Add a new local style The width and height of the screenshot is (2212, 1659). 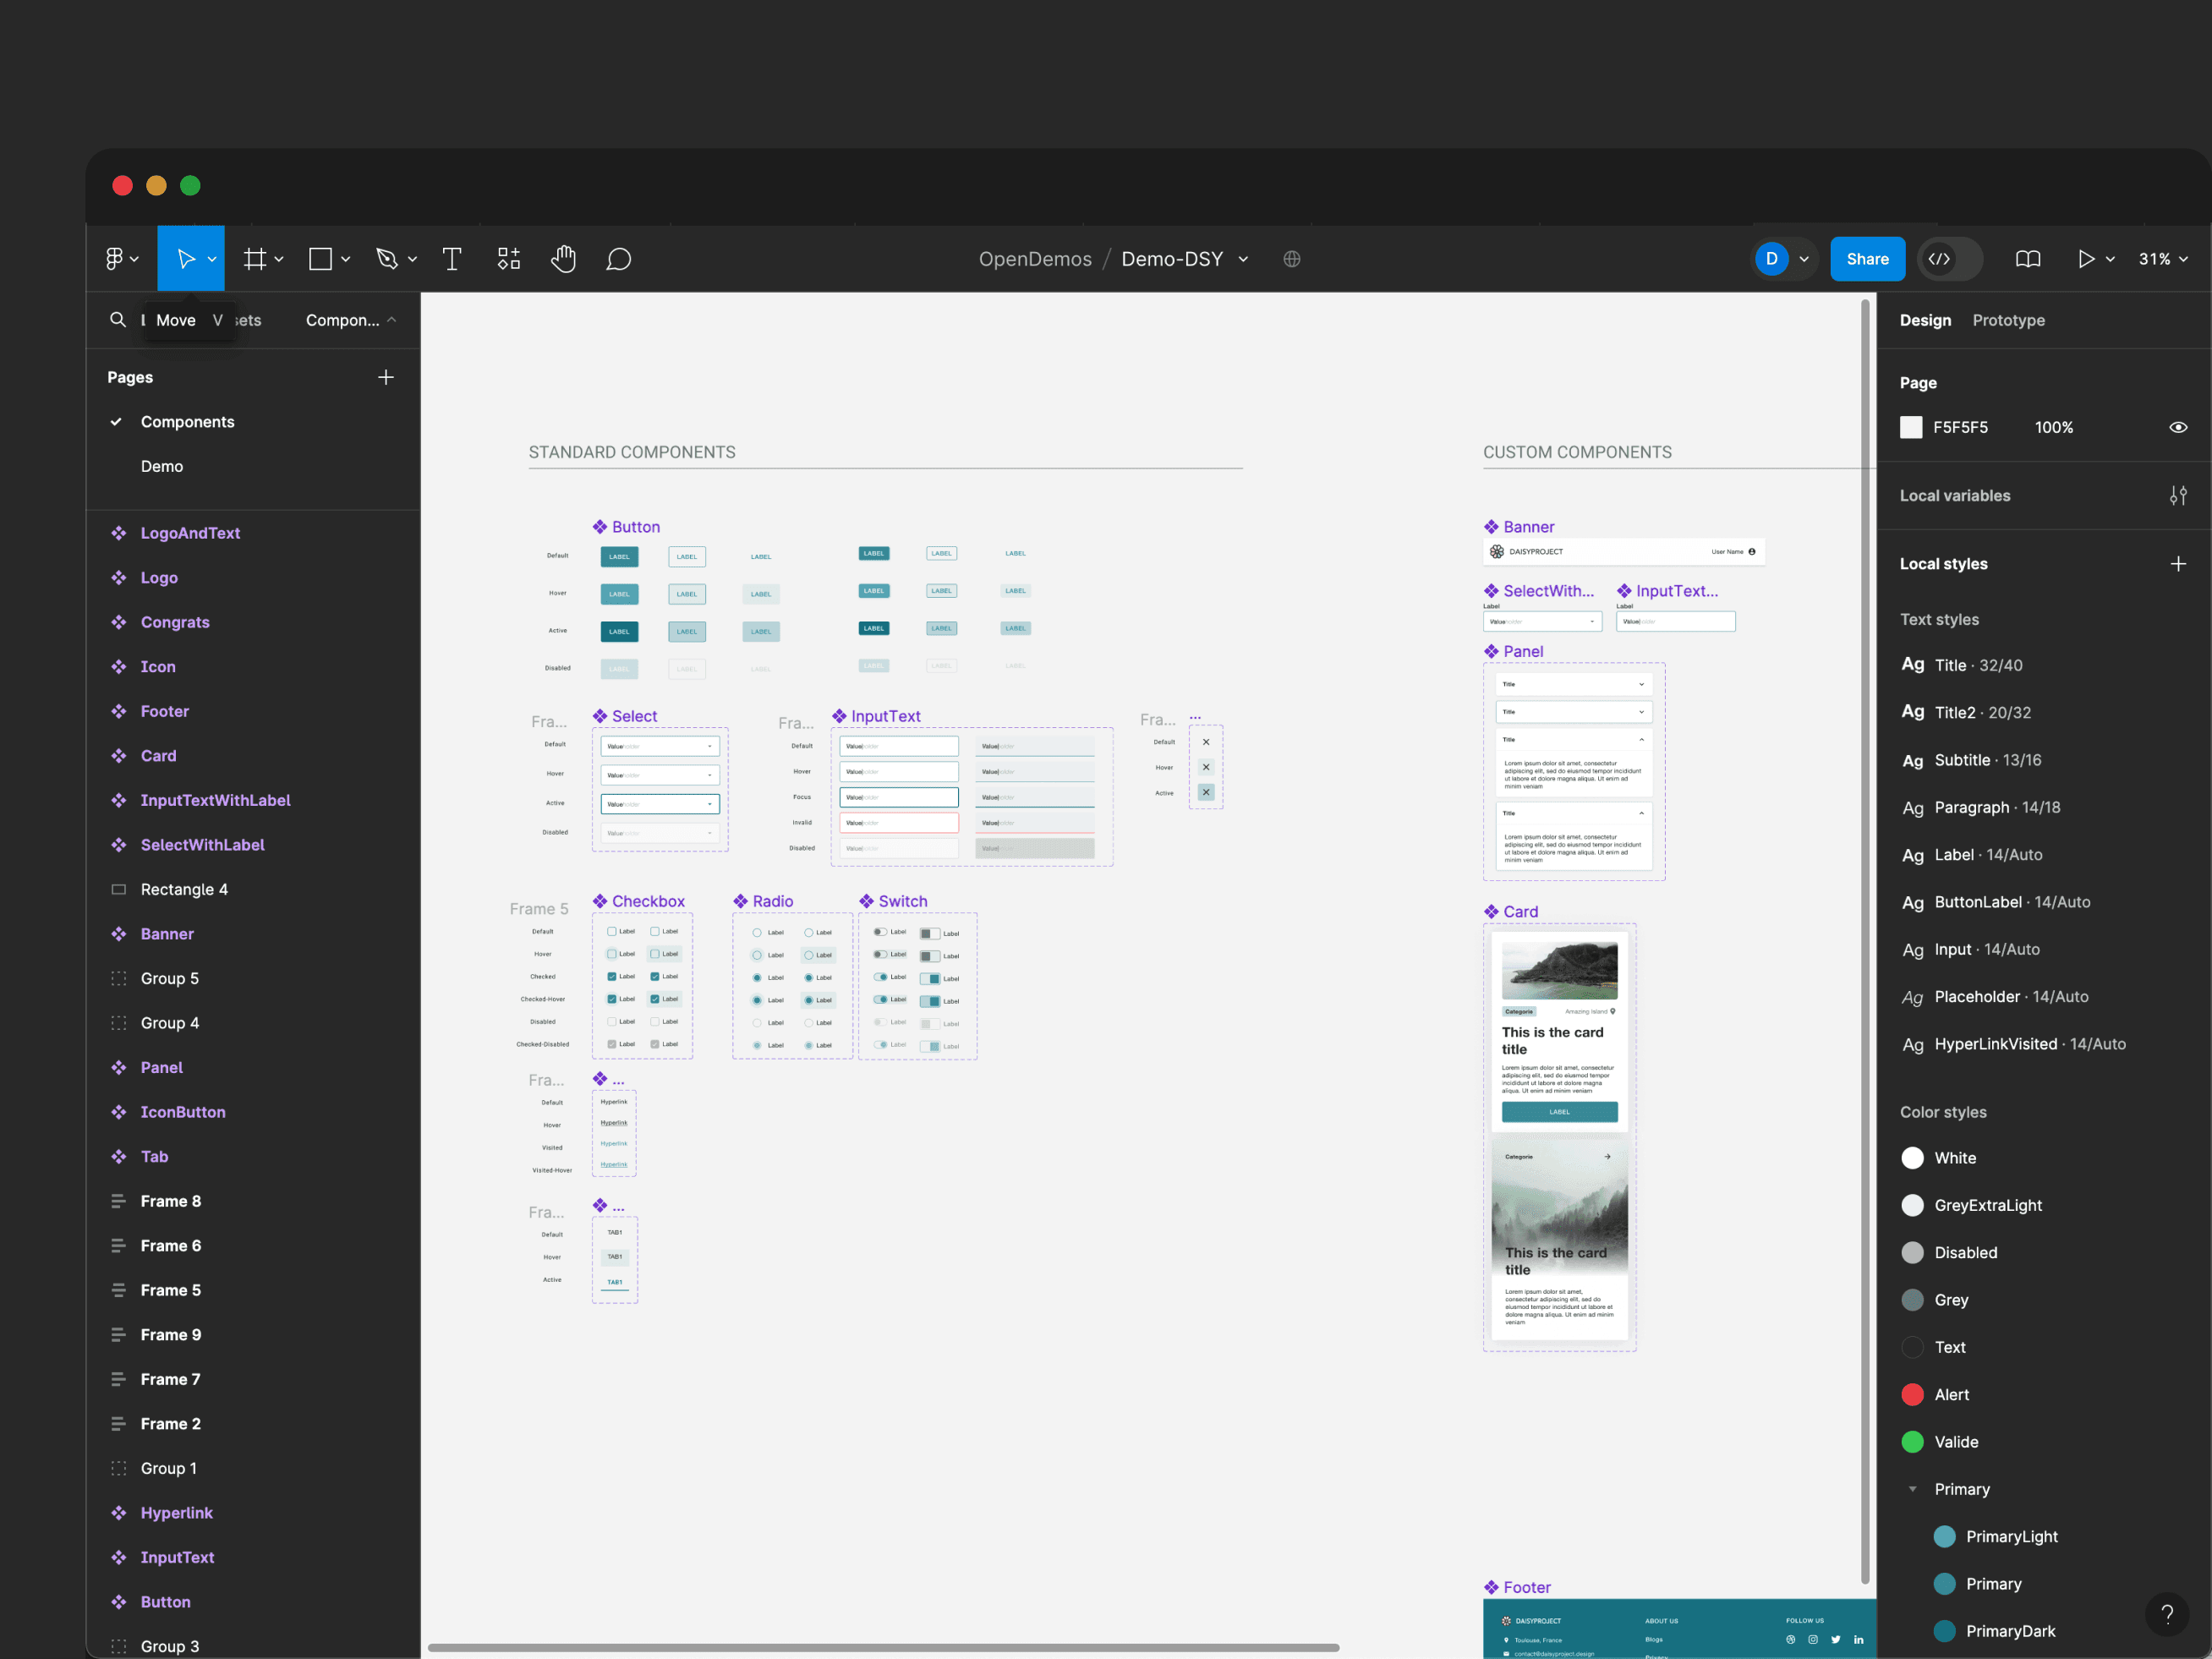[x=2177, y=564]
